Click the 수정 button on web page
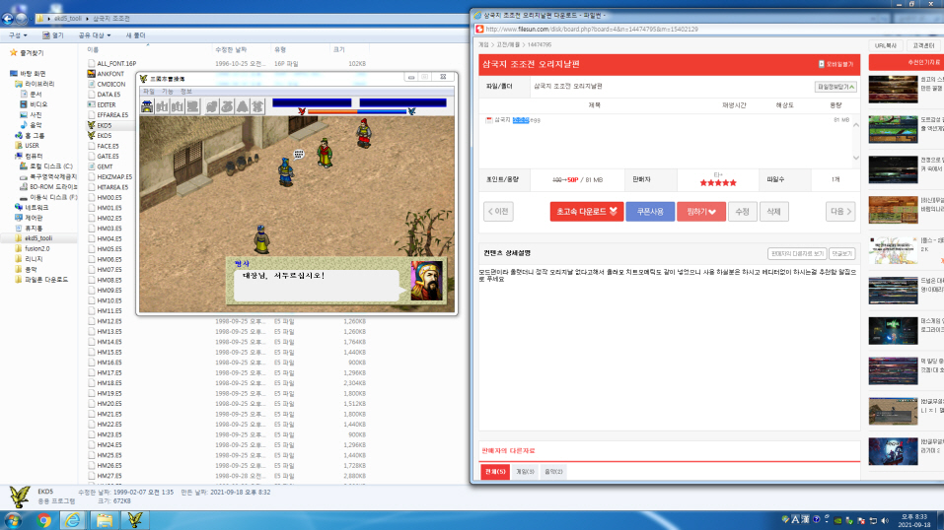Image resolution: width=944 pixels, height=530 pixels. (743, 212)
